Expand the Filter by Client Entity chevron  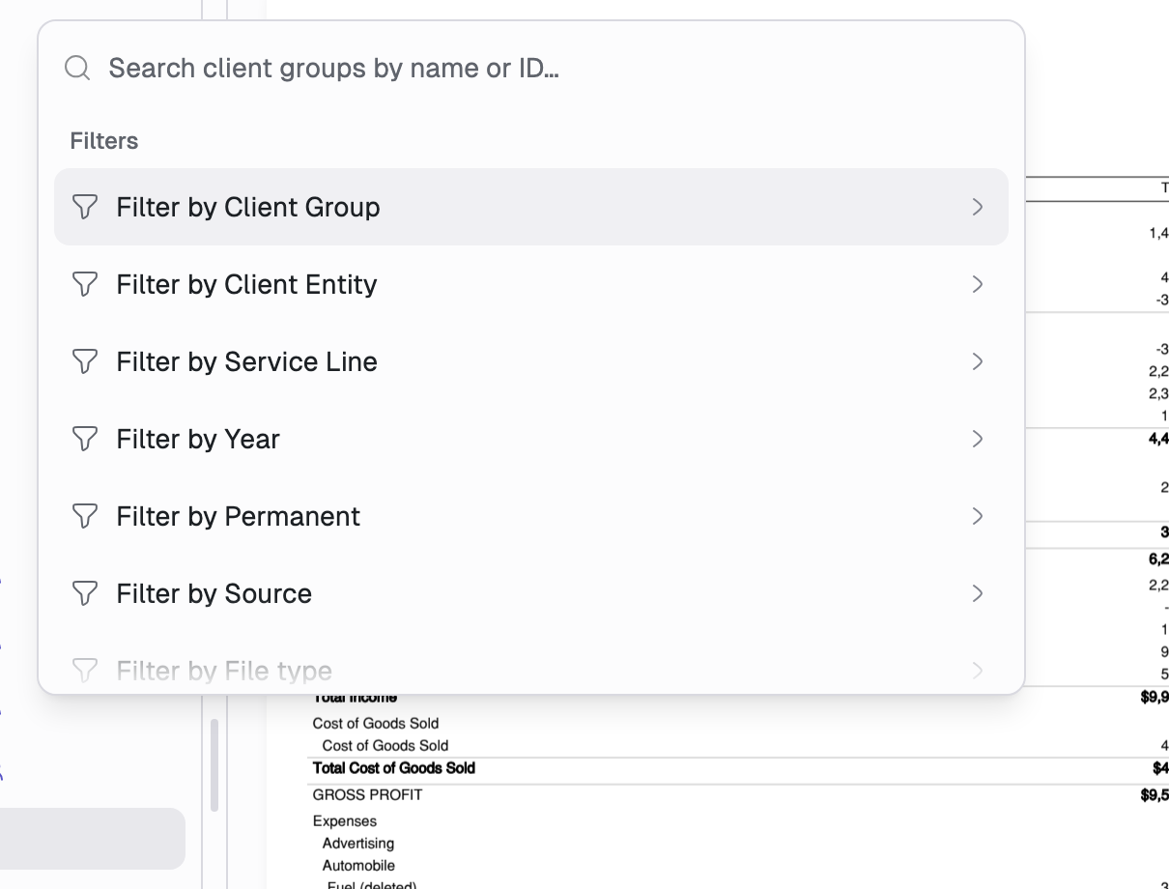click(978, 284)
